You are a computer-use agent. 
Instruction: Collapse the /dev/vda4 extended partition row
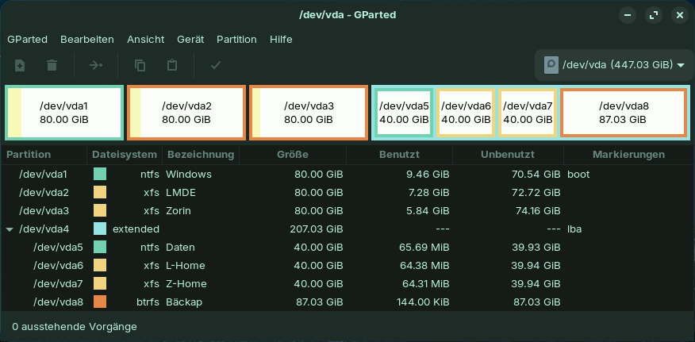(10, 229)
